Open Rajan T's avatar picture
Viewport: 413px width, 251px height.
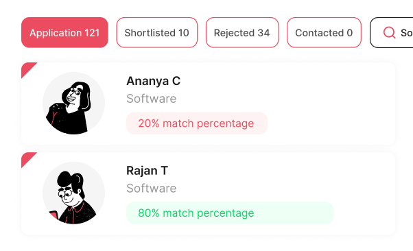pyautogui.click(x=74, y=193)
